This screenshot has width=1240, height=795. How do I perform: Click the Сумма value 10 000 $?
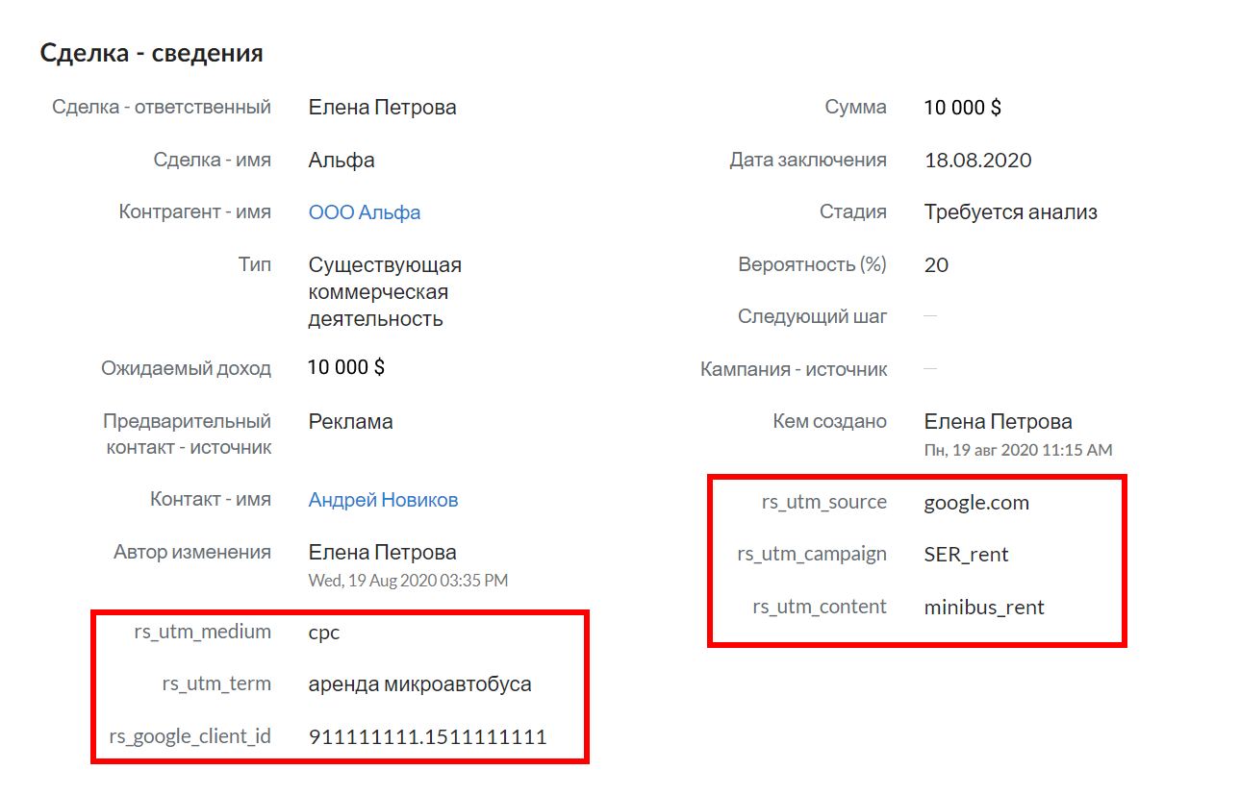click(962, 108)
